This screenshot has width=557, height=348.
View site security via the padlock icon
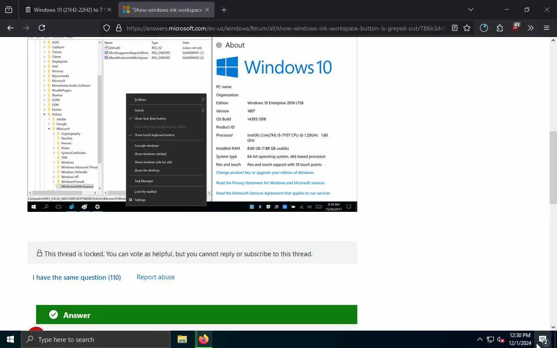118,28
